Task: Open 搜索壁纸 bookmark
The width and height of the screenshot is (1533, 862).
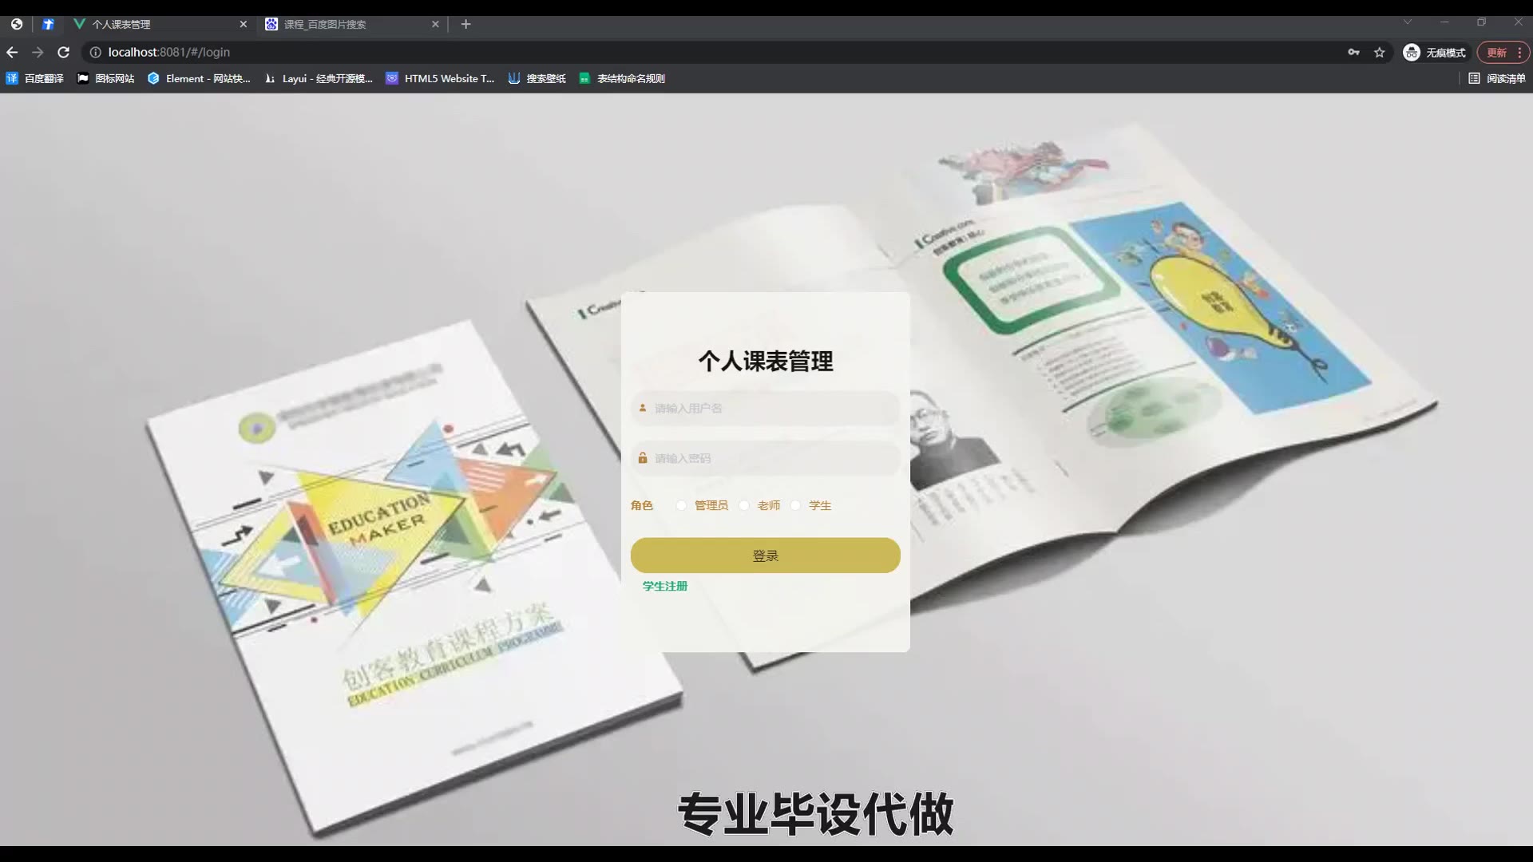Action: (x=537, y=78)
